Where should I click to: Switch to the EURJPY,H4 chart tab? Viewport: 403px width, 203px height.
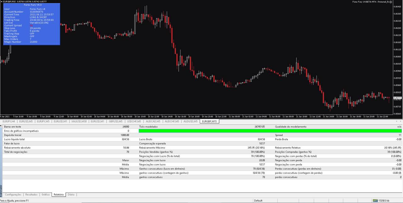[9, 121]
